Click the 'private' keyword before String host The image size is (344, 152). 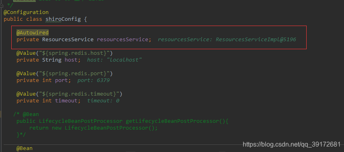click(x=28, y=60)
